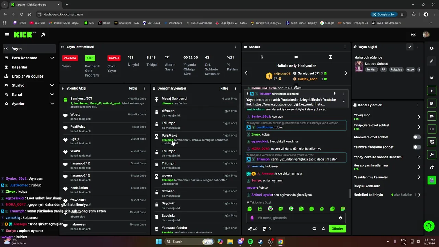Click the camera widget icon in right rail
439x247 pixels.
pos(432,142)
